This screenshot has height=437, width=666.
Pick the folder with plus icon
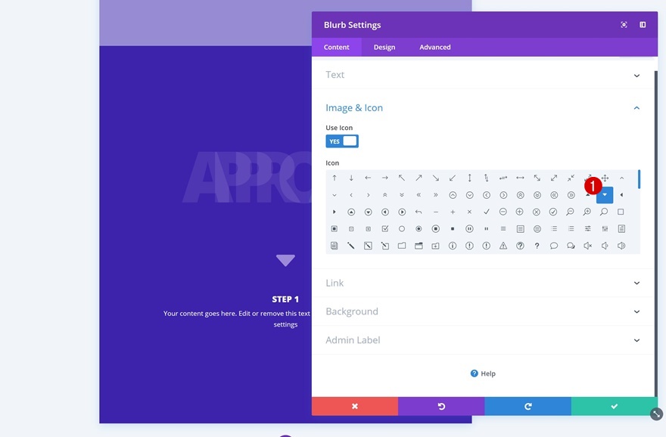click(435, 246)
